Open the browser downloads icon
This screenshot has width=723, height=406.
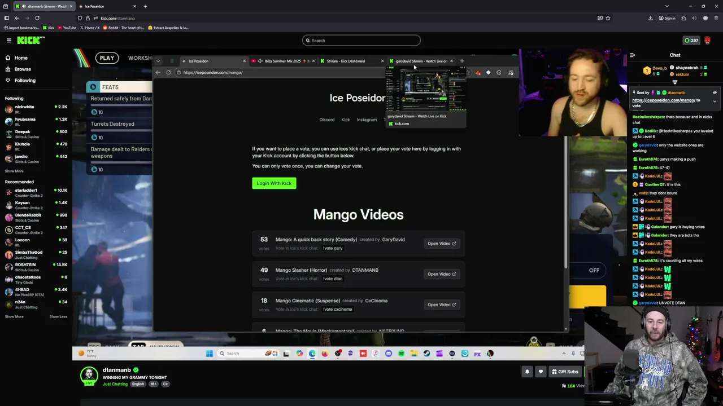(x=651, y=18)
